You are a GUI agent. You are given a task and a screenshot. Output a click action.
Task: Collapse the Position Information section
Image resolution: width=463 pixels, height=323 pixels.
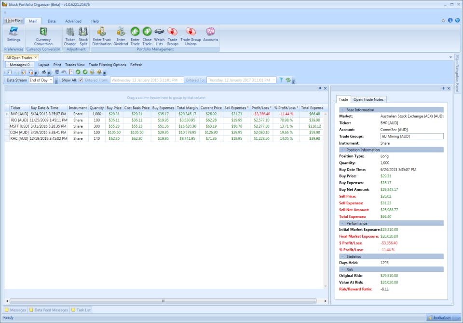click(x=341, y=149)
